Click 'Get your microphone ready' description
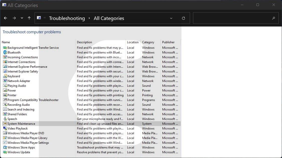This screenshot has width=282, height=158. [100, 119]
